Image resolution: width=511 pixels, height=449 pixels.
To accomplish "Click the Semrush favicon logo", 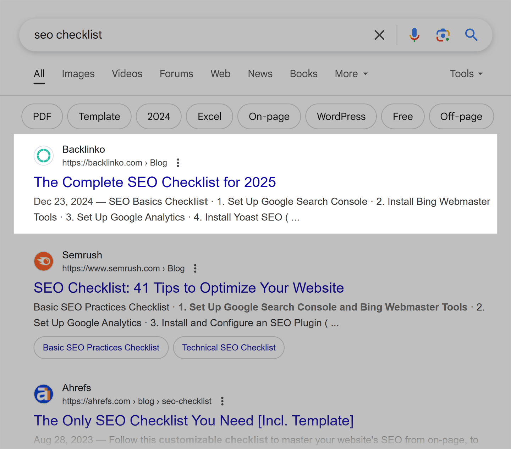I will (44, 262).
